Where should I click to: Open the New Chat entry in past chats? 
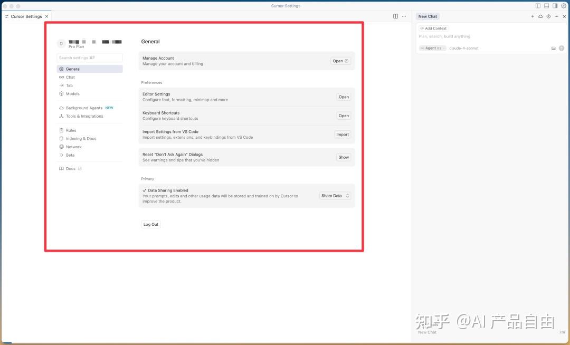click(491, 332)
